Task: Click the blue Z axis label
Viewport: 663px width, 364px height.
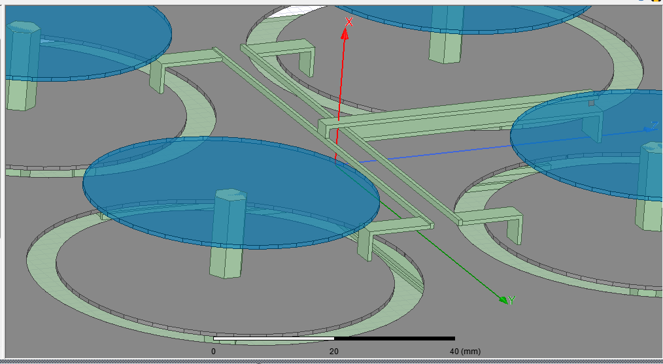Action: pyautogui.click(x=654, y=125)
